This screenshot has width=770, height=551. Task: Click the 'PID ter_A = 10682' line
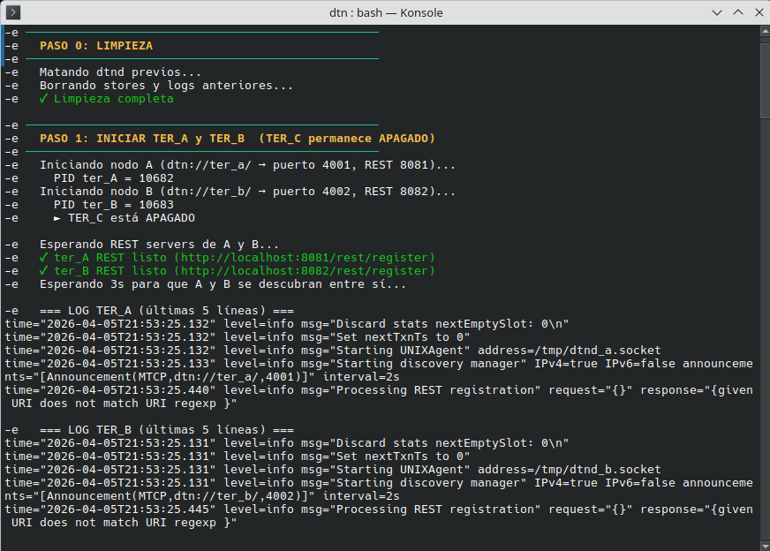107,178
